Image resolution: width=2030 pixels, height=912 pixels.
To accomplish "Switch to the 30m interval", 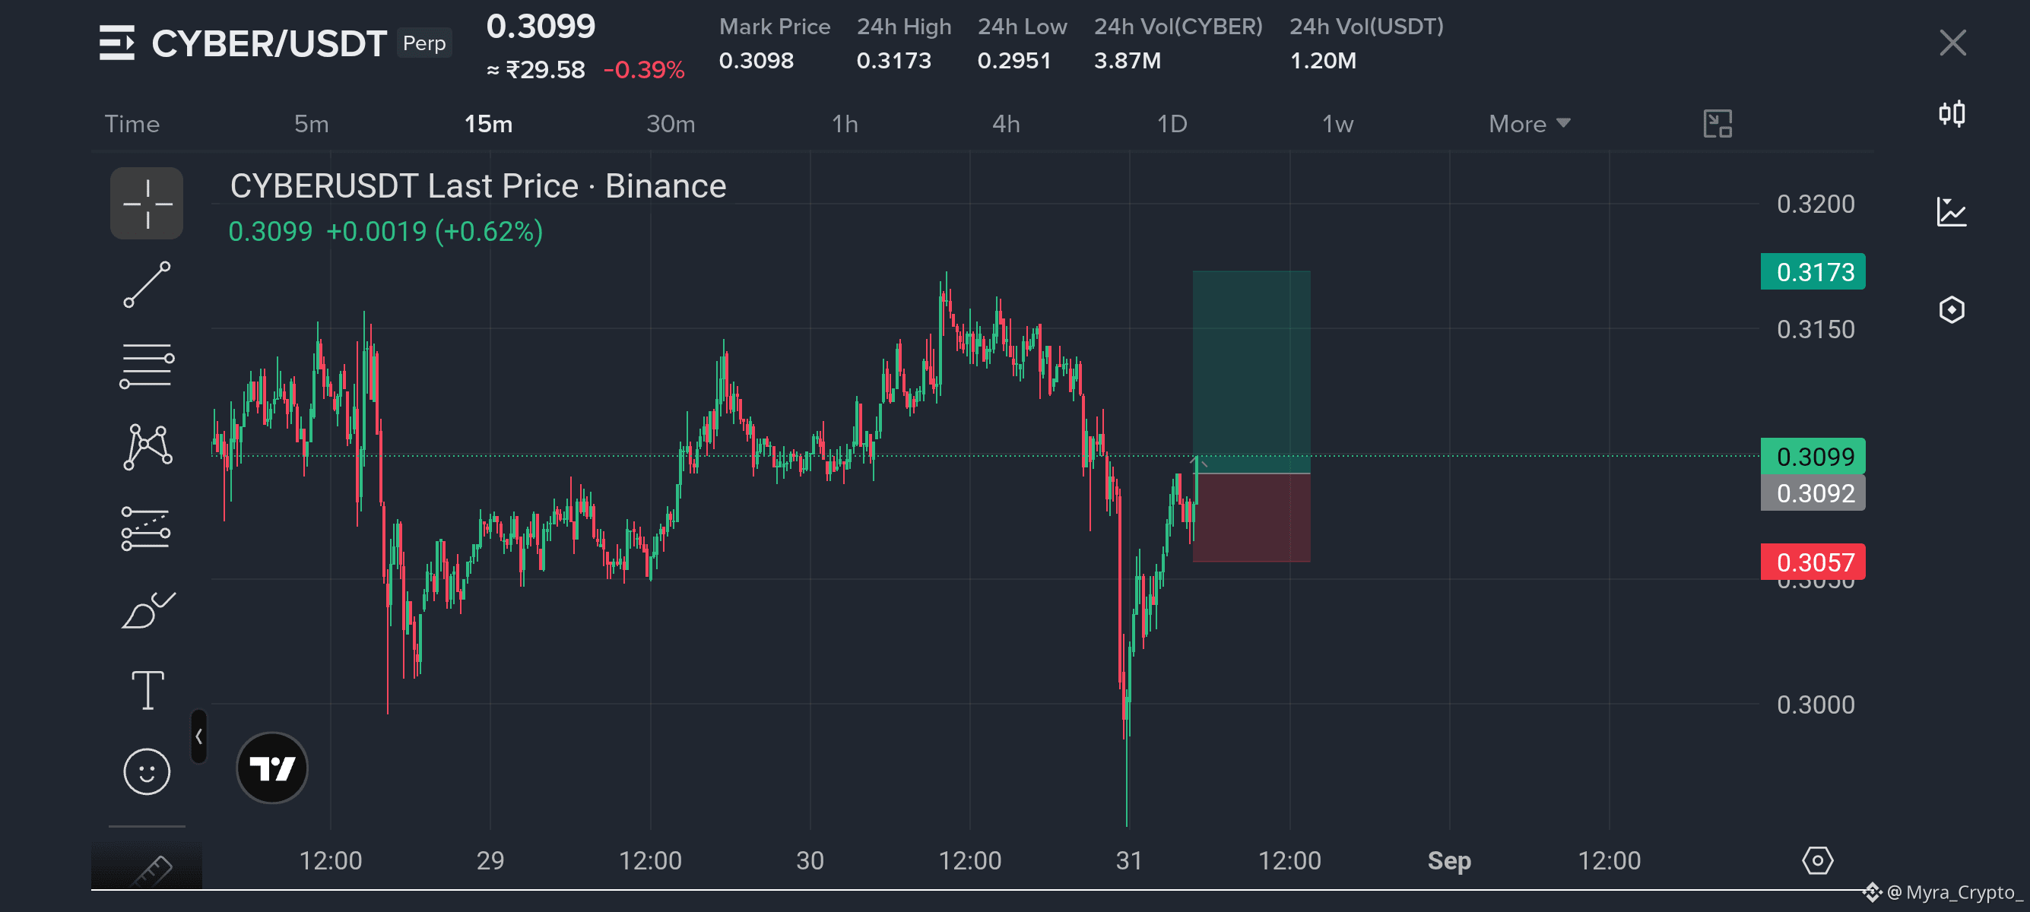I will [x=671, y=124].
